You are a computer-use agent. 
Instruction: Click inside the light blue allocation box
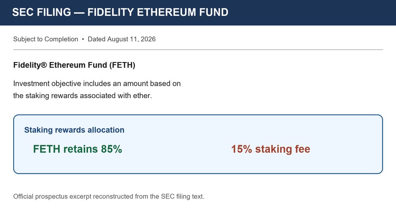(198, 144)
